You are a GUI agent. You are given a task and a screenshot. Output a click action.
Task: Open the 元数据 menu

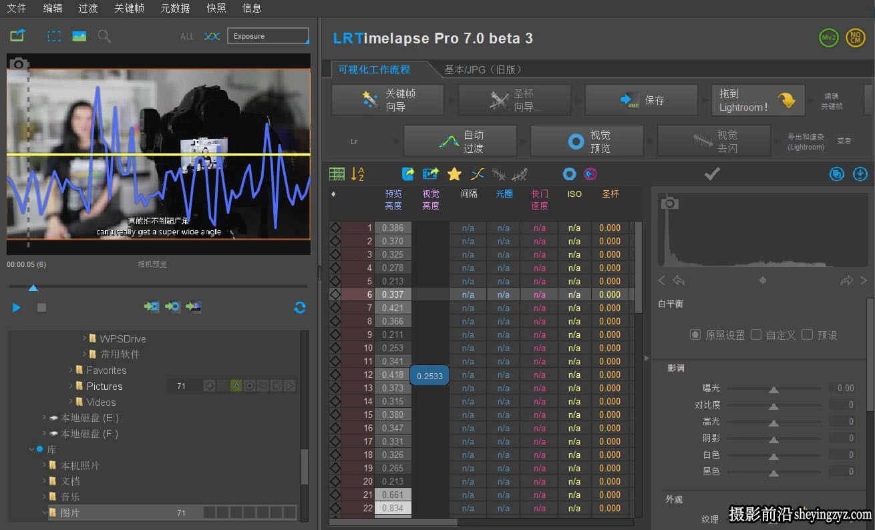click(x=175, y=8)
